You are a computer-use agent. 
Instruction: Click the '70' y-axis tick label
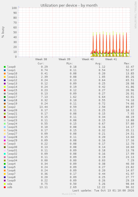(x=15, y=23)
